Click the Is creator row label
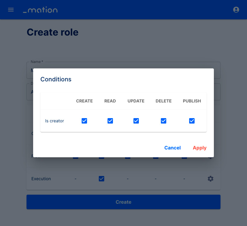247x226 pixels. [x=55, y=121]
